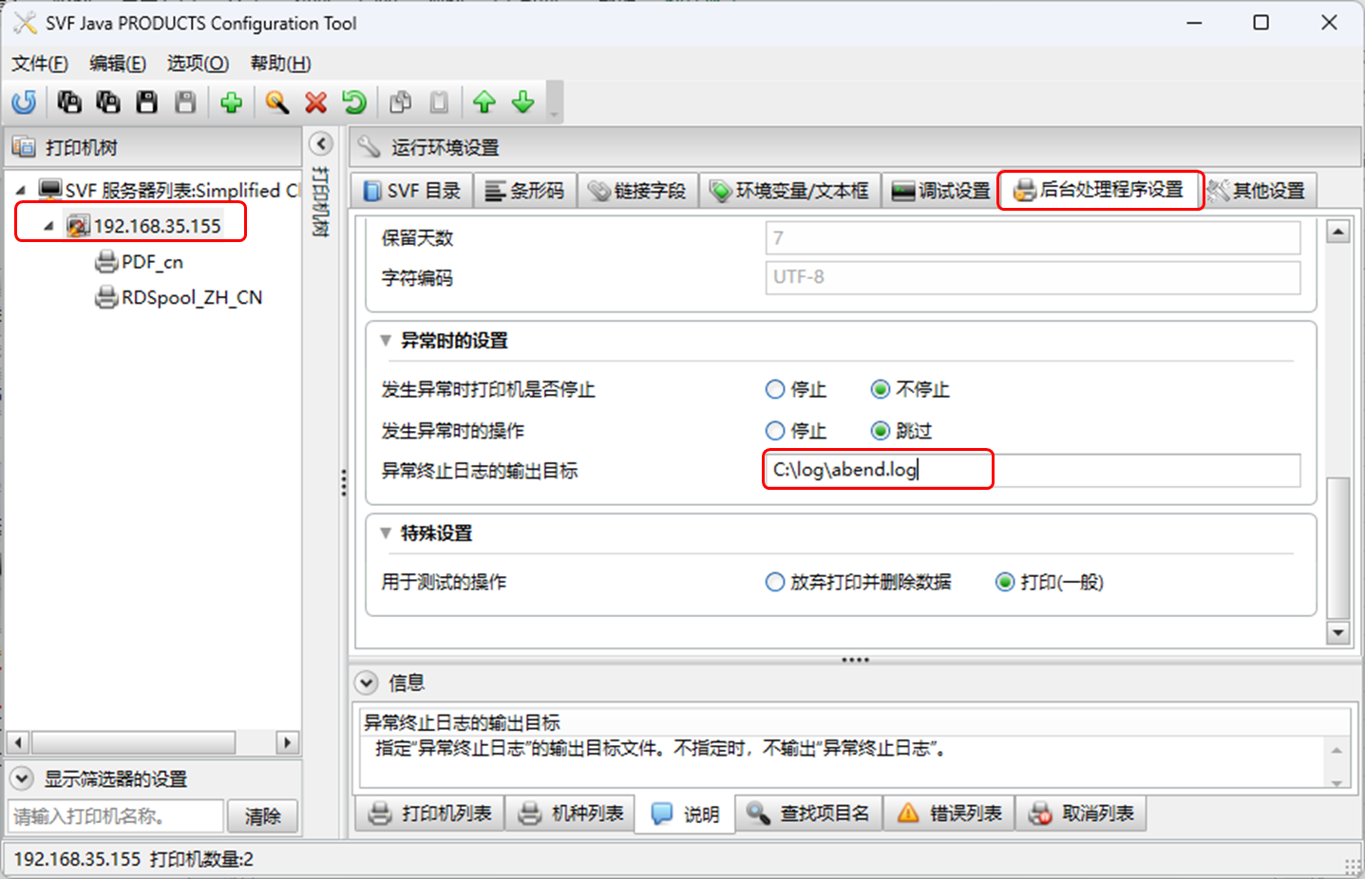Collapse the 特殊设置 section

coord(386,533)
